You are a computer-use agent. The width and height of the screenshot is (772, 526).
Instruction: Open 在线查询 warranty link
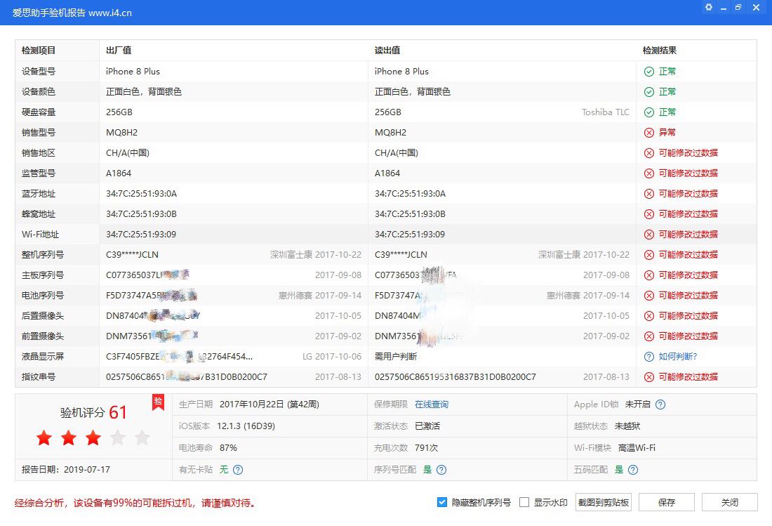(432, 405)
